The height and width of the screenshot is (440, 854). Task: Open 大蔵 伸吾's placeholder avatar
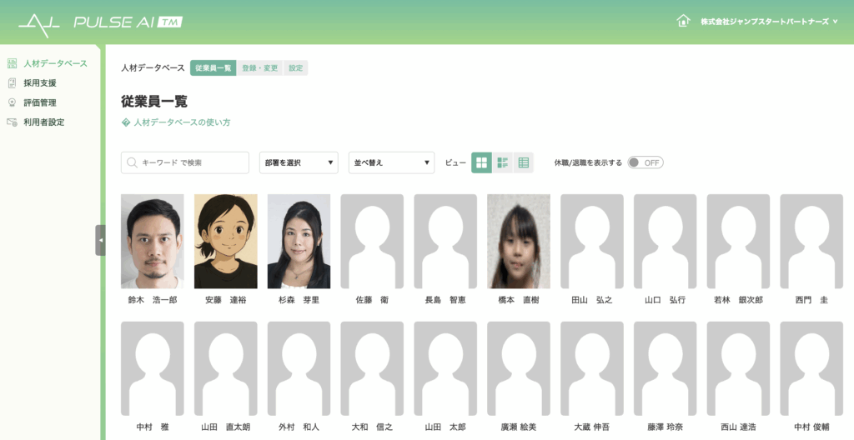coord(592,368)
